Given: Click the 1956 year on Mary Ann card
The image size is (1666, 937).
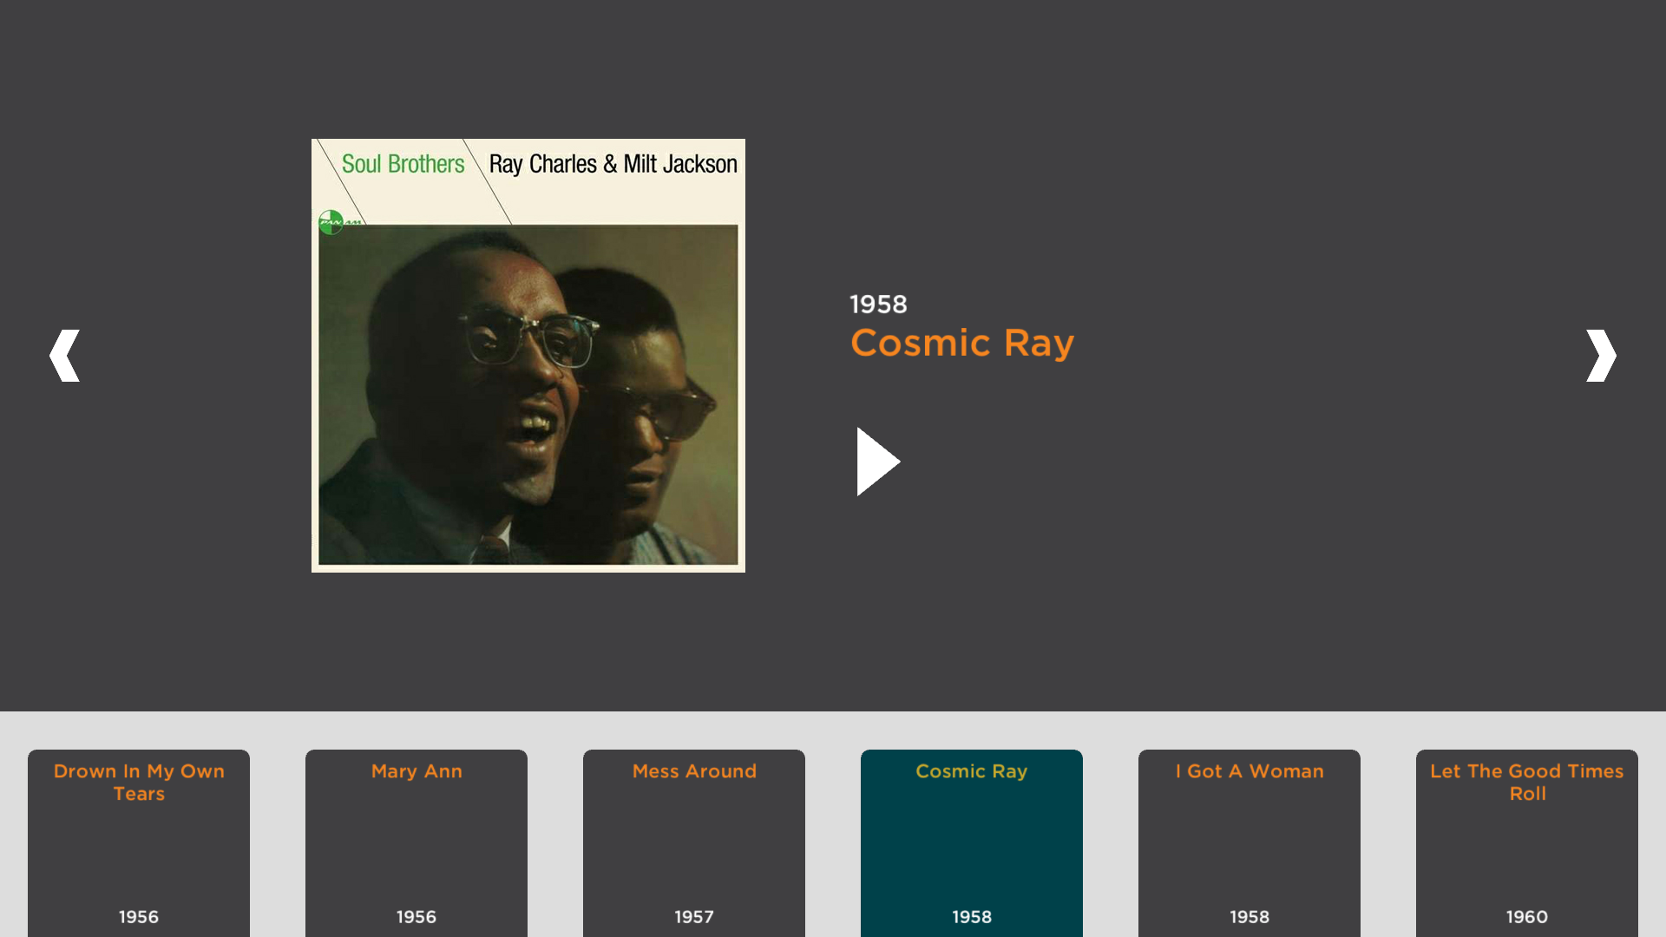Looking at the screenshot, I should tap(416, 917).
